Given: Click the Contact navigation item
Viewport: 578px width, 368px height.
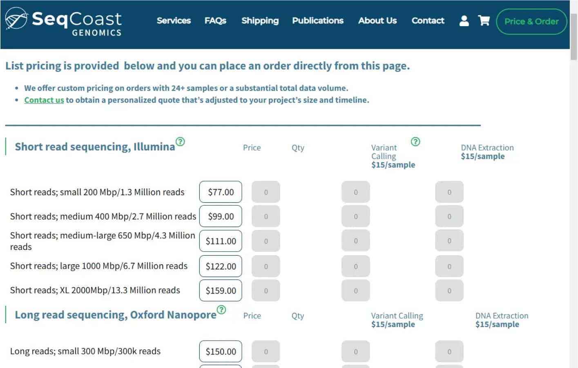Looking at the screenshot, I should [x=427, y=21].
